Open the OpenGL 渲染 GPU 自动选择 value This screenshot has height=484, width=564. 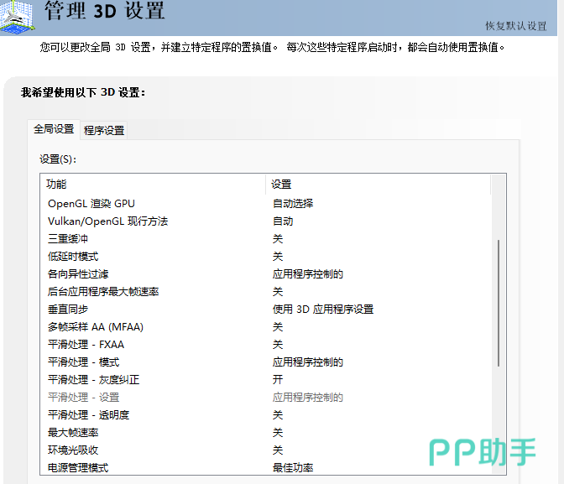(x=293, y=204)
